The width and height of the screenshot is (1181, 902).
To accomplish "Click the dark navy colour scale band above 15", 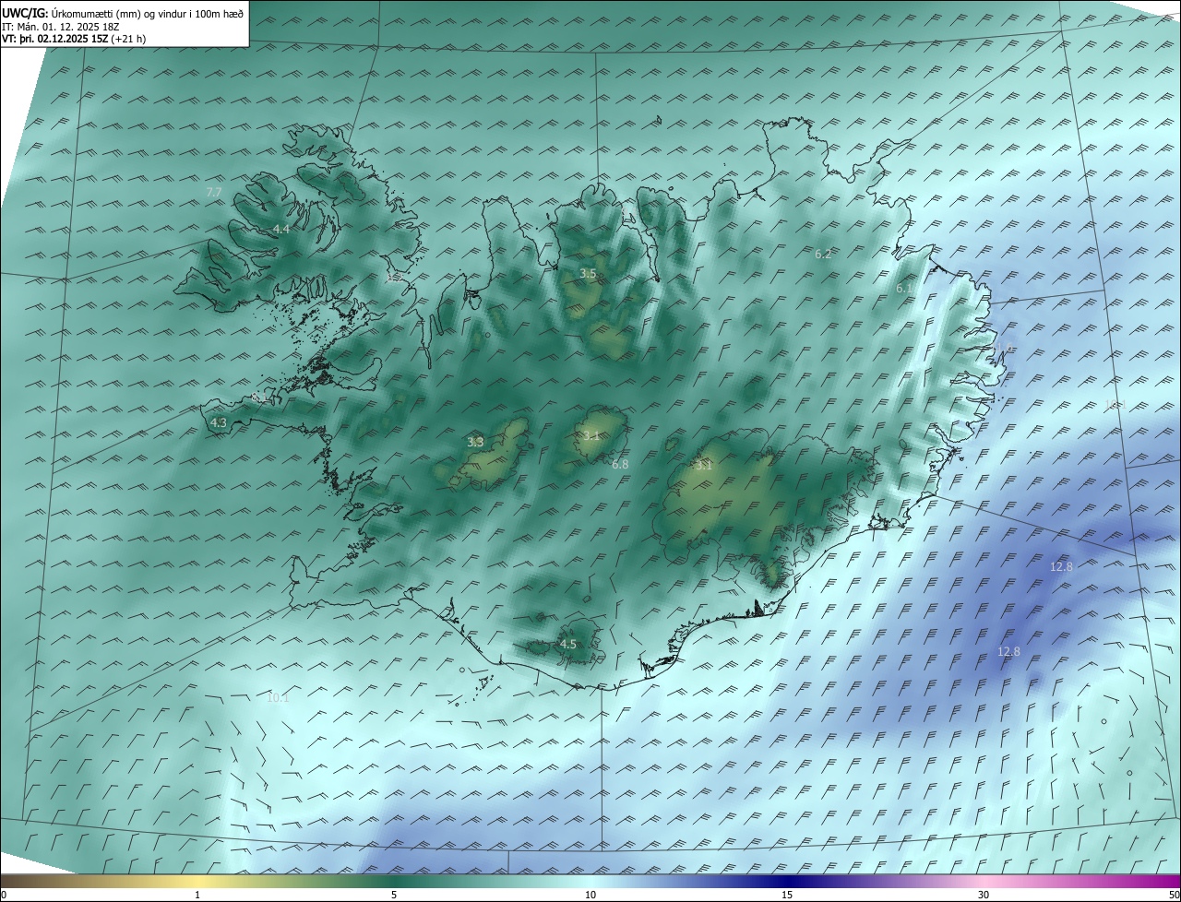I will coord(787,881).
